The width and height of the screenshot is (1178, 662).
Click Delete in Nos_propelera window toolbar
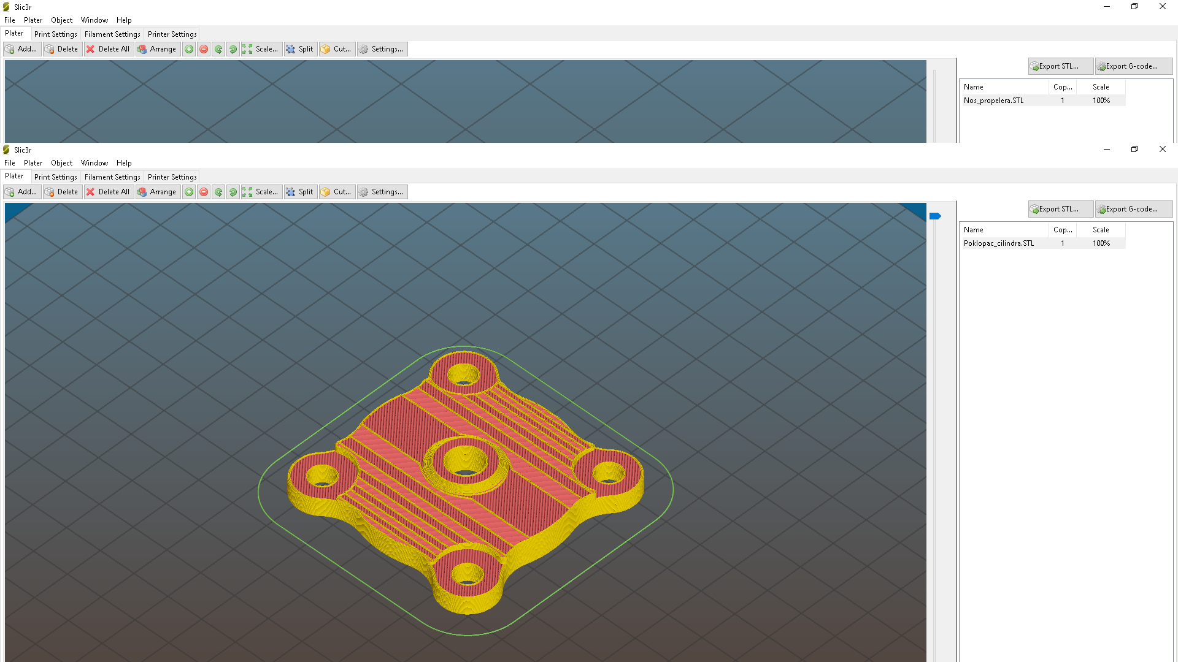click(x=63, y=49)
